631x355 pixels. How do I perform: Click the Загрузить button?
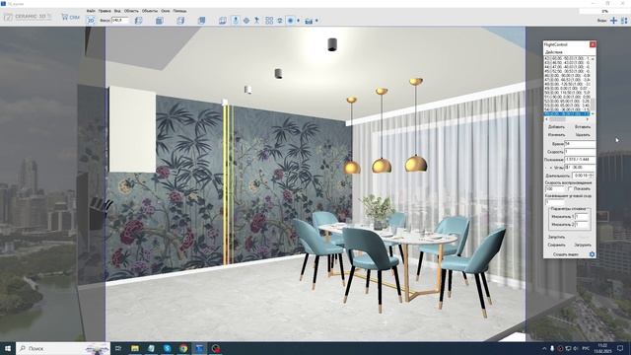[x=583, y=245]
